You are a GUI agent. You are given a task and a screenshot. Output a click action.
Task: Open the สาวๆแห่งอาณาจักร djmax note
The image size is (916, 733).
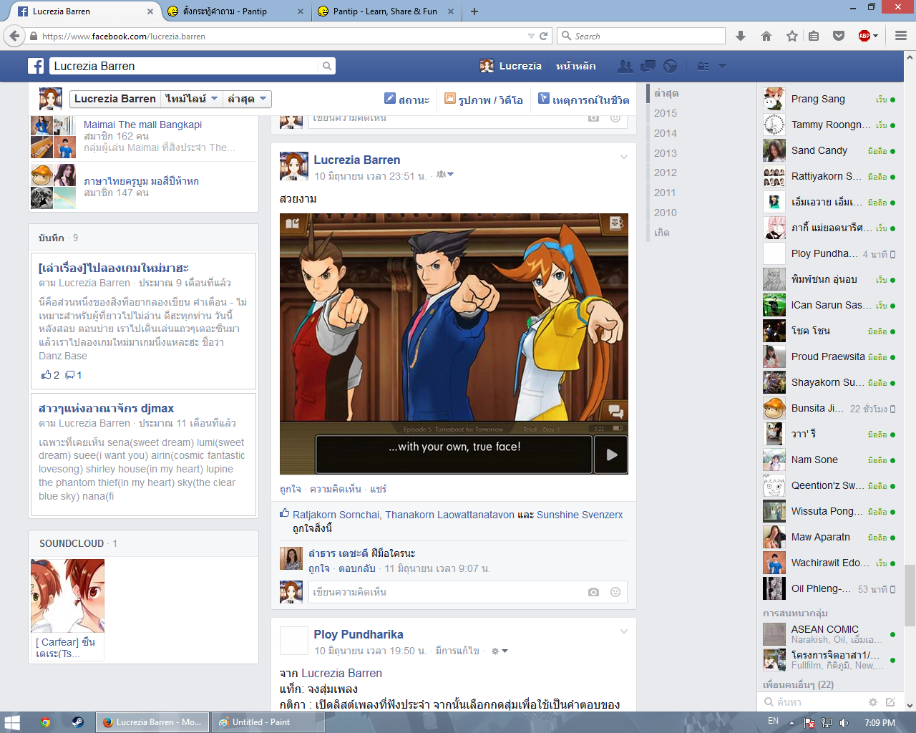coord(106,408)
